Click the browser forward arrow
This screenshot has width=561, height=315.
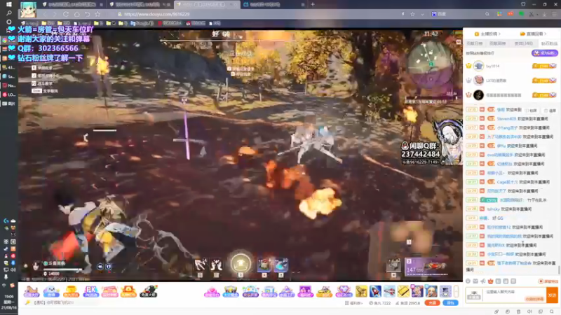click(55, 14)
